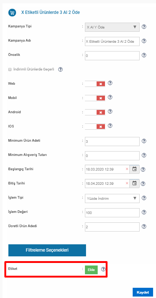This screenshot has height=298, width=156.
Task: Open help icon next to Kampanya Tipi
Action: (x=144, y=27)
